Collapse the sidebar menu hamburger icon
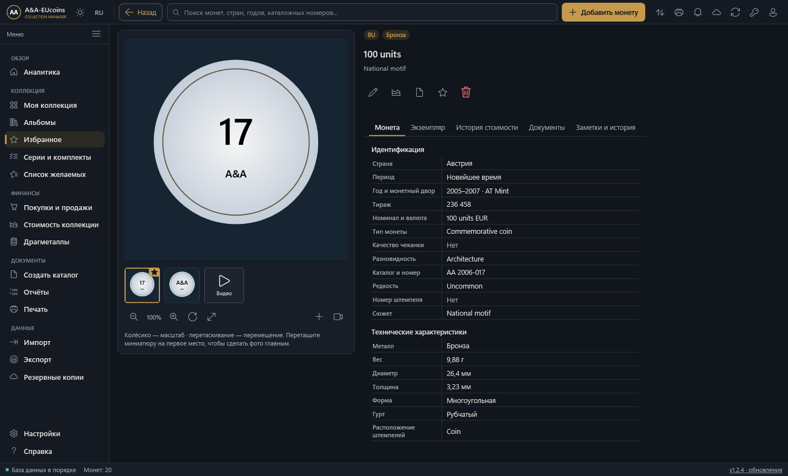The width and height of the screenshot is (788, 476). (96, 34)
